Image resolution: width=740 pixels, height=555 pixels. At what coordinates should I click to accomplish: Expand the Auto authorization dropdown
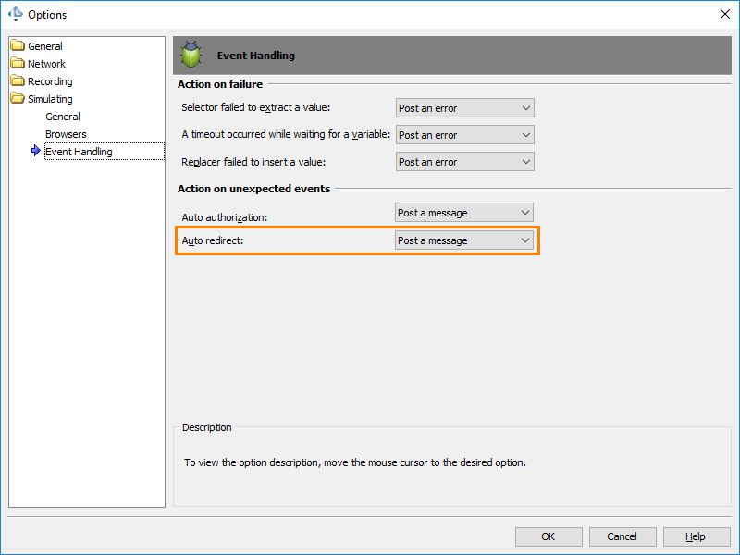point(464,213)
